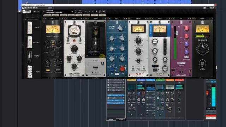Select the second white module thumbnail in library

tap(30, 42)
